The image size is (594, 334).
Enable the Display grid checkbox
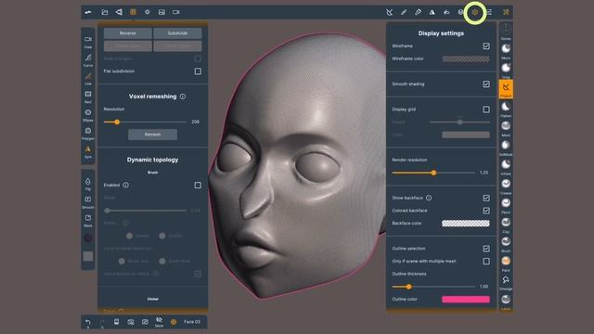(486, 109)
